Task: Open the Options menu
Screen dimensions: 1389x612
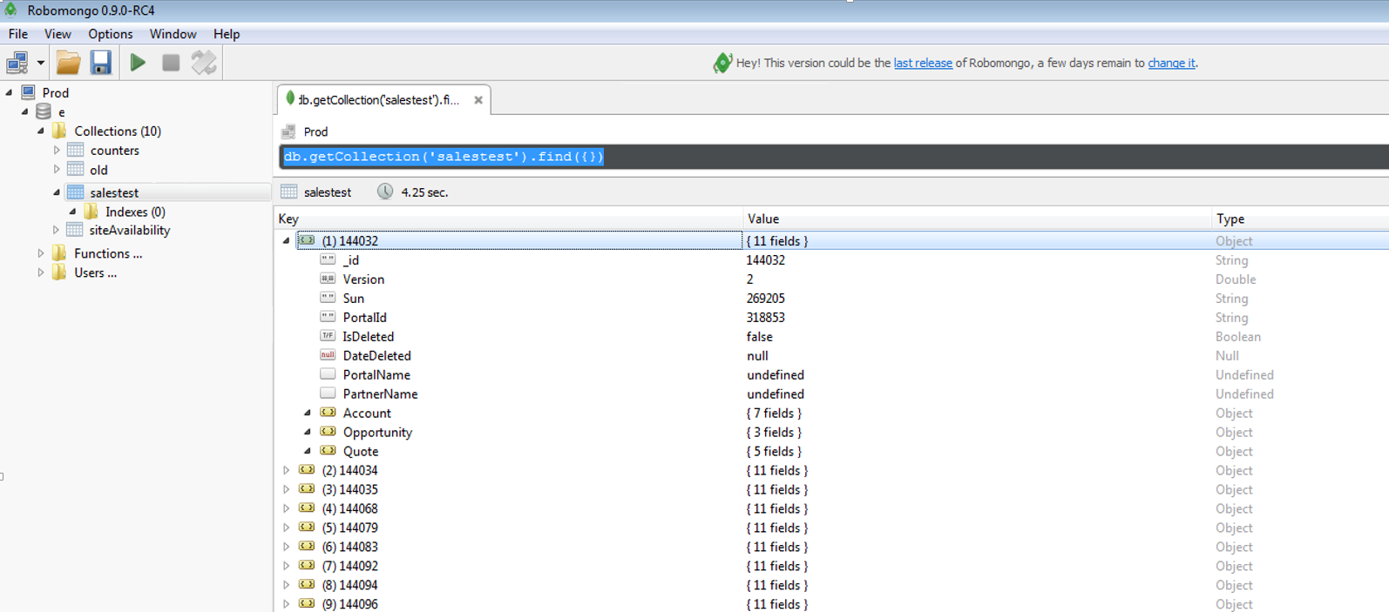Action: [x=110, y=34]
